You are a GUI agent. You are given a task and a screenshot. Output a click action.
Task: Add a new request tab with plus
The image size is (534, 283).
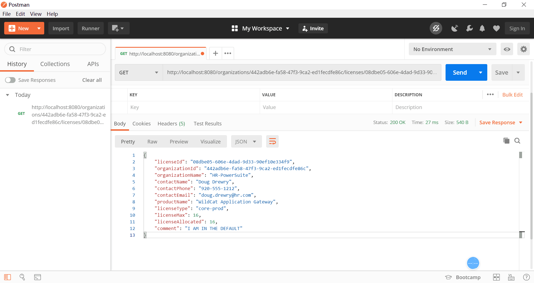[215, 53]
